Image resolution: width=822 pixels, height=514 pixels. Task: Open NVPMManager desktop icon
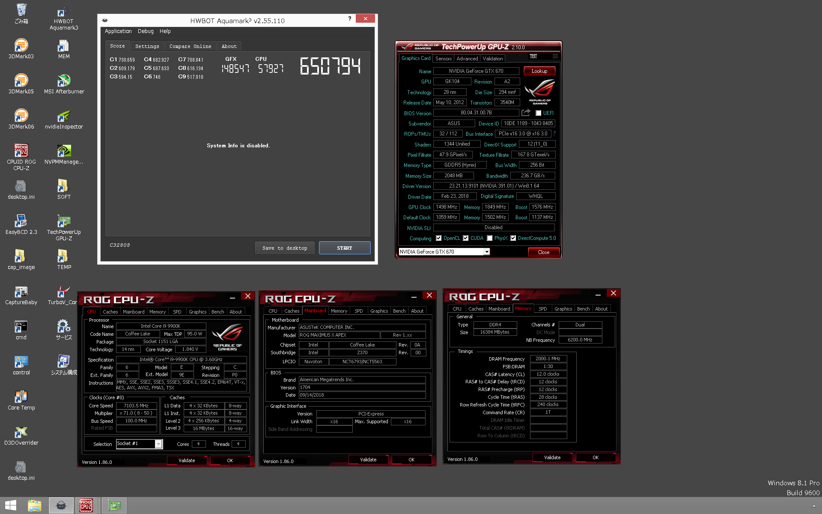(x=64, y=154)
